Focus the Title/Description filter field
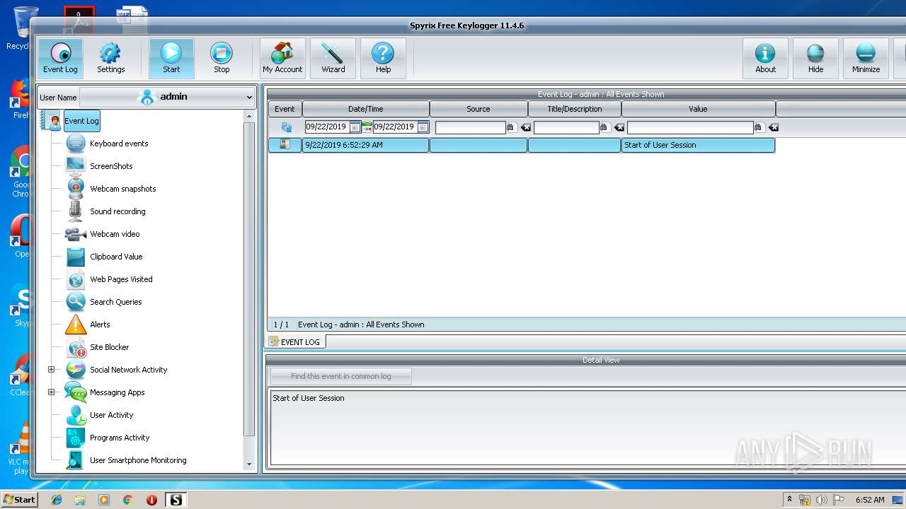 tap(566, 127)
